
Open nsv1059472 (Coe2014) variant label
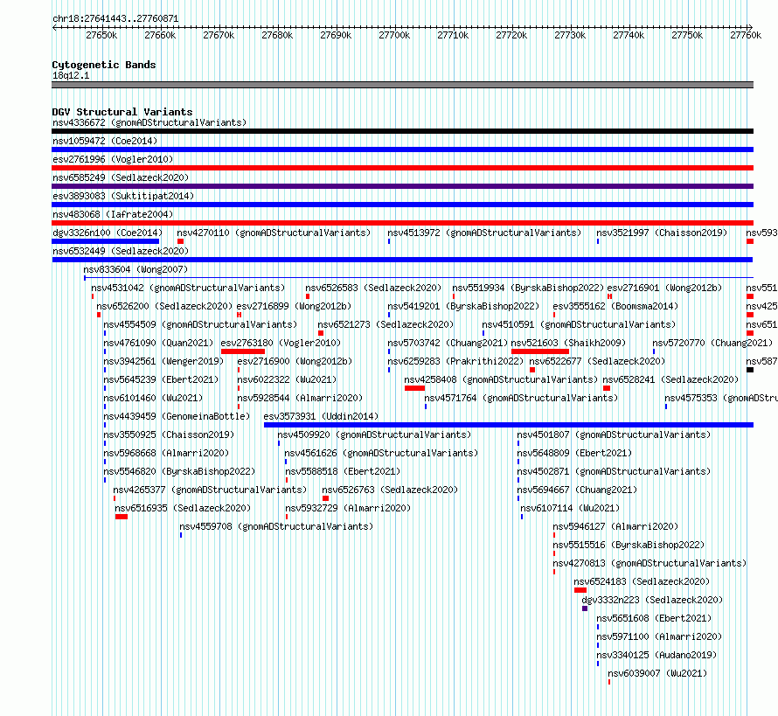(x=105, y=141)
